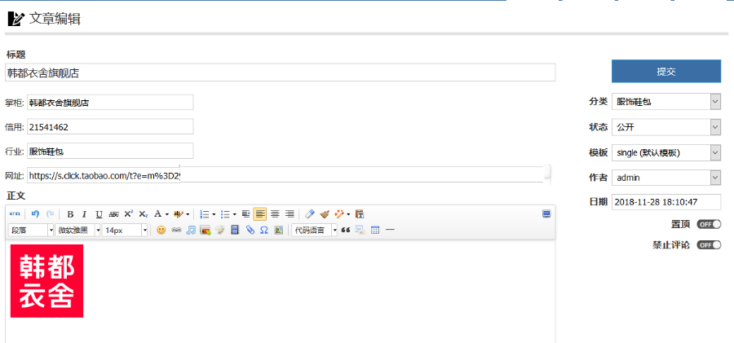Expand auto typeset options arrow
Screen dimensions: 734x343
tap(348, 215)
